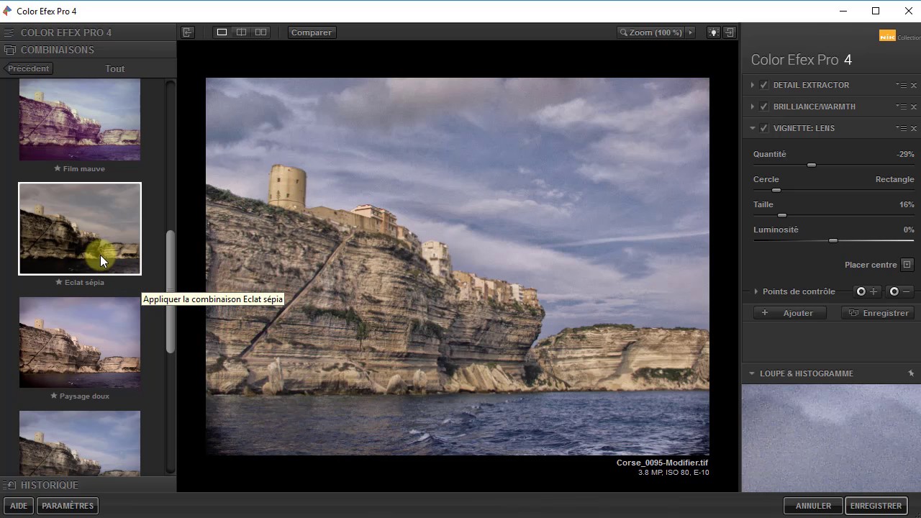The width and height of the screenshot is (921, 518).
Task: Remove the Detail Extractor filter
Action: [914, 85]
